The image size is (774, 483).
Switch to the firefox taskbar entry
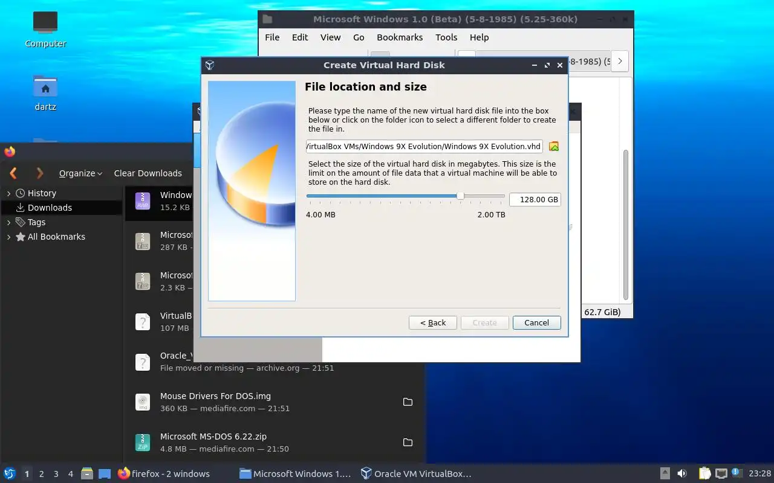tap(164, 474)
